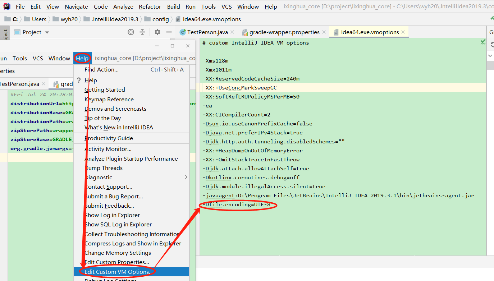Select Find Action... in Help menu
This screenshot has height=281, width=494.
131,69
